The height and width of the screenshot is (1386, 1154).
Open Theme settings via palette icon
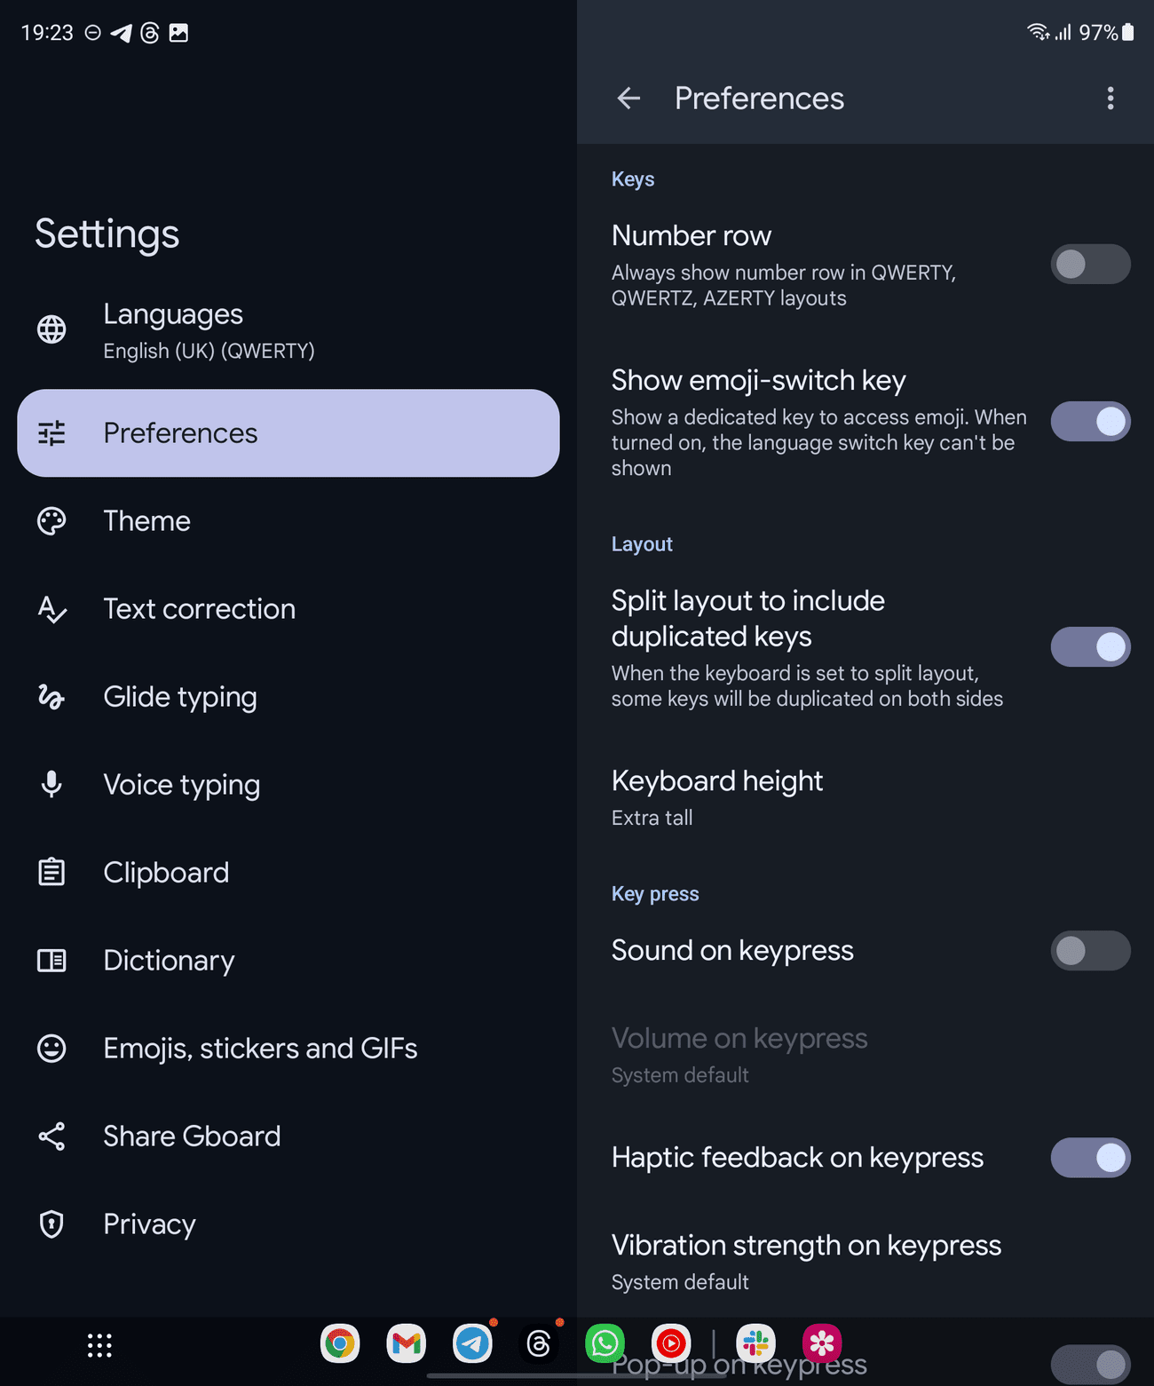[51, 521]
